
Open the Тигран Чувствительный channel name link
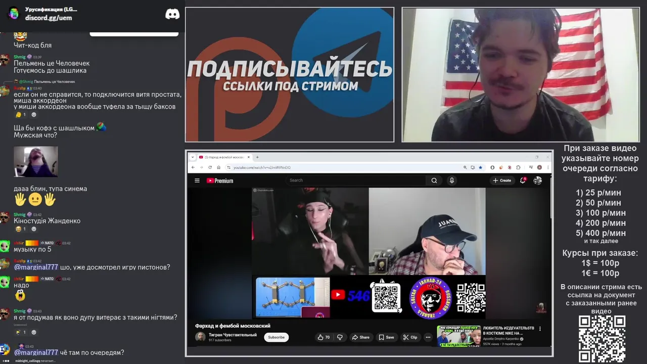233,335
